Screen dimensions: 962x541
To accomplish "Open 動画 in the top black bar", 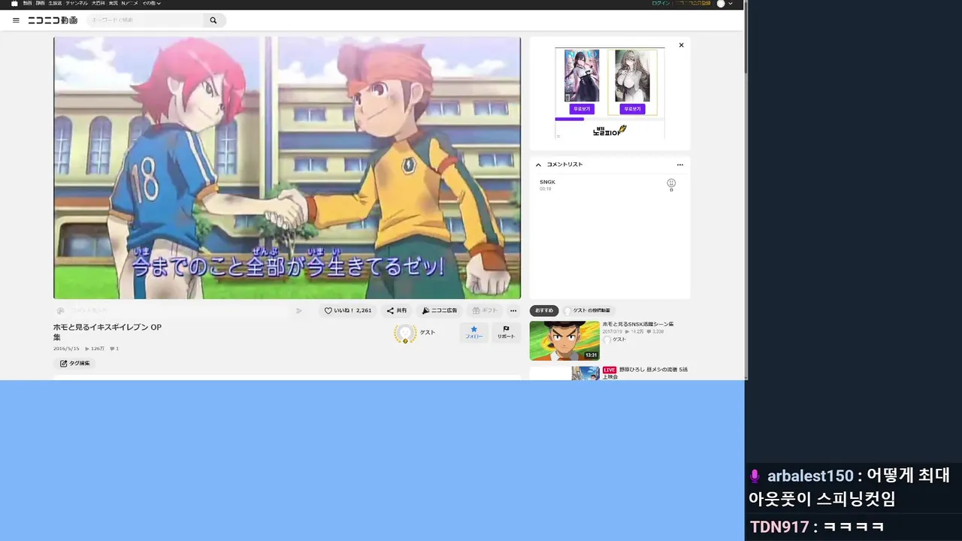I will click(x=28, y=4).
